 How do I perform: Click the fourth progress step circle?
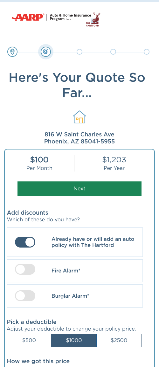[113, 52]
